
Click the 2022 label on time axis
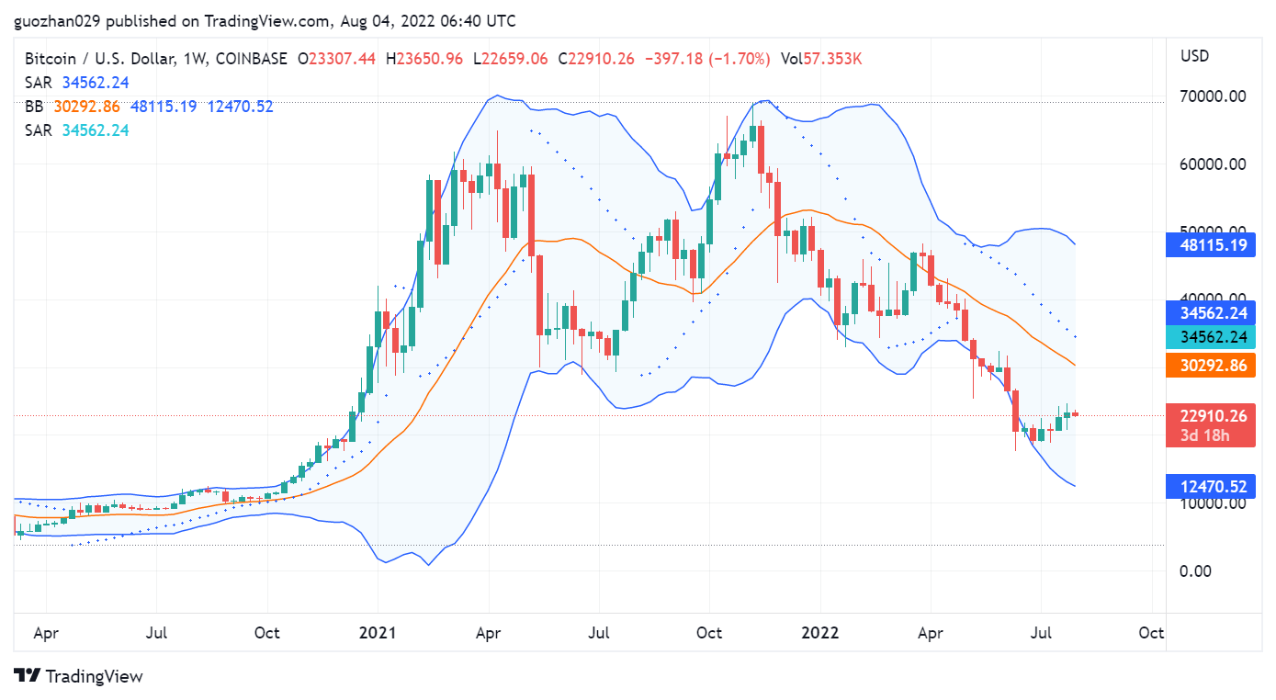click(820, 633)
